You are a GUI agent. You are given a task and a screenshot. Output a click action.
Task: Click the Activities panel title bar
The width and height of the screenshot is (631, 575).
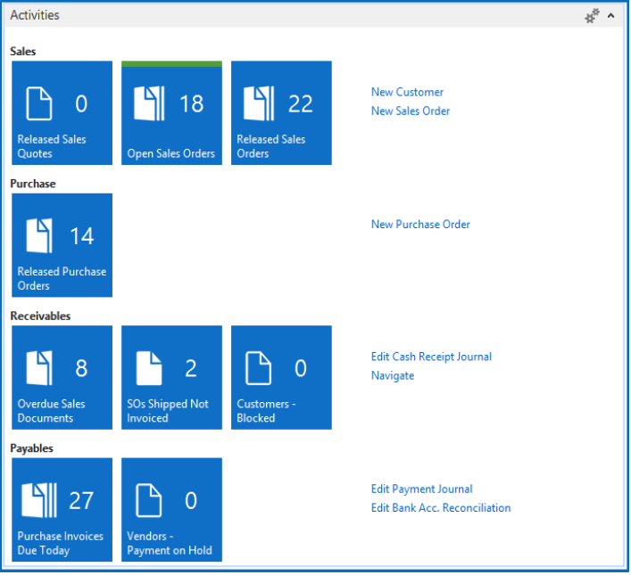[268, 15]
